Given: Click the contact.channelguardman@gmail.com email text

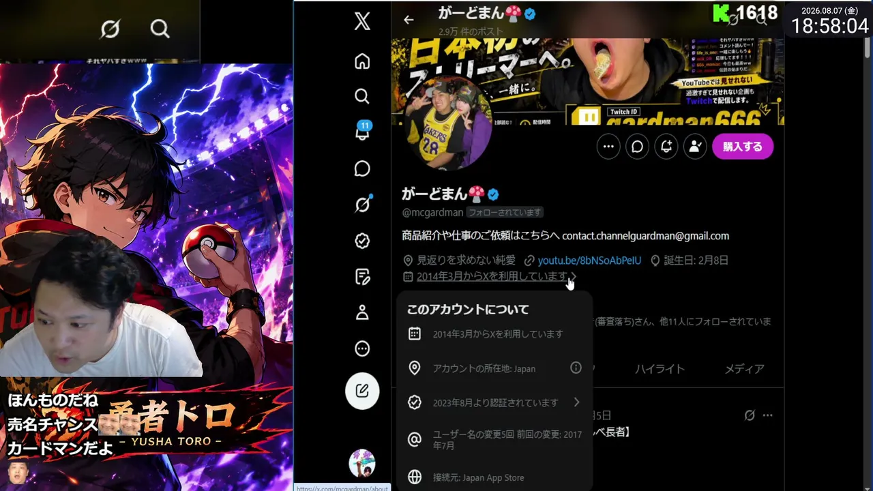Looking at the screenshot, I should [x=645, y=236].
